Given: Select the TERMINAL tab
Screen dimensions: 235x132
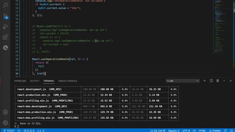Looking at the screenshot, I should [x=49, y=81].
